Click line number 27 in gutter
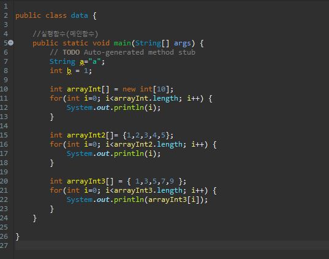Viewport: 329px width, 259px height. tap(4, 245)
